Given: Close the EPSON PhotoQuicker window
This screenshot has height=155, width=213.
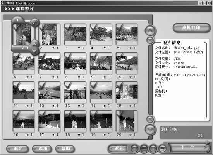Looking at the screenshot, I should (x=209, y=3).
